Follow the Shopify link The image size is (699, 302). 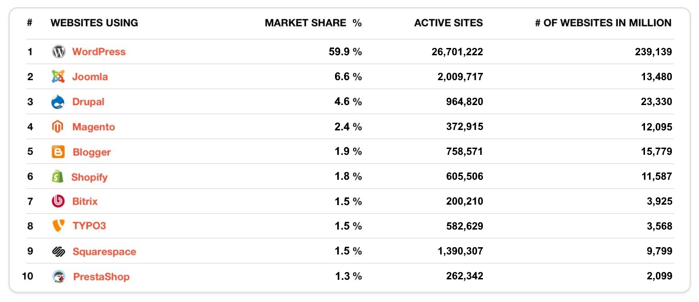click(x=89, y=177)
